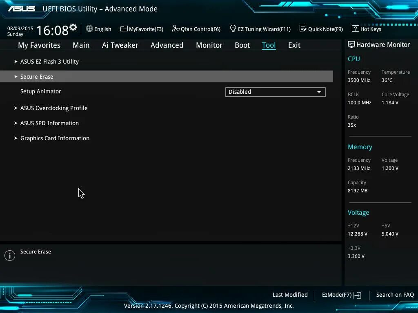Click the Hot Keys question mark icon
418x313 pixels.
[x=356, y=29]
